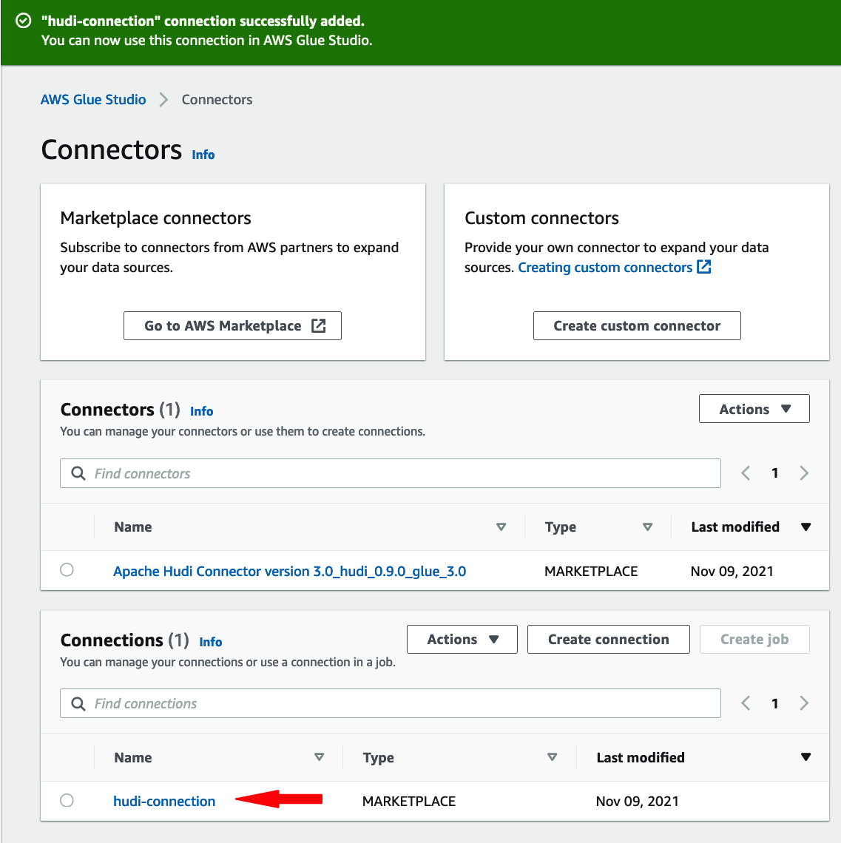The height and width of the screenshot is (843, 841).
Task: Click Nov 09, 2021 date in Connections table
Action: 637,801
